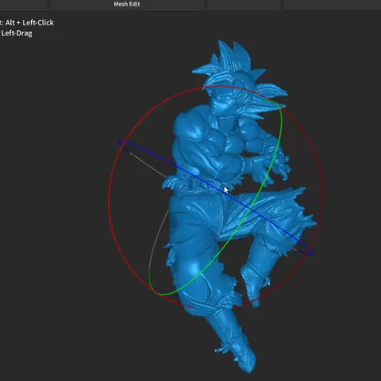Click the red rotation ring
The height and width of the screenshot is (381, 381).
click(x=109, y=197)
